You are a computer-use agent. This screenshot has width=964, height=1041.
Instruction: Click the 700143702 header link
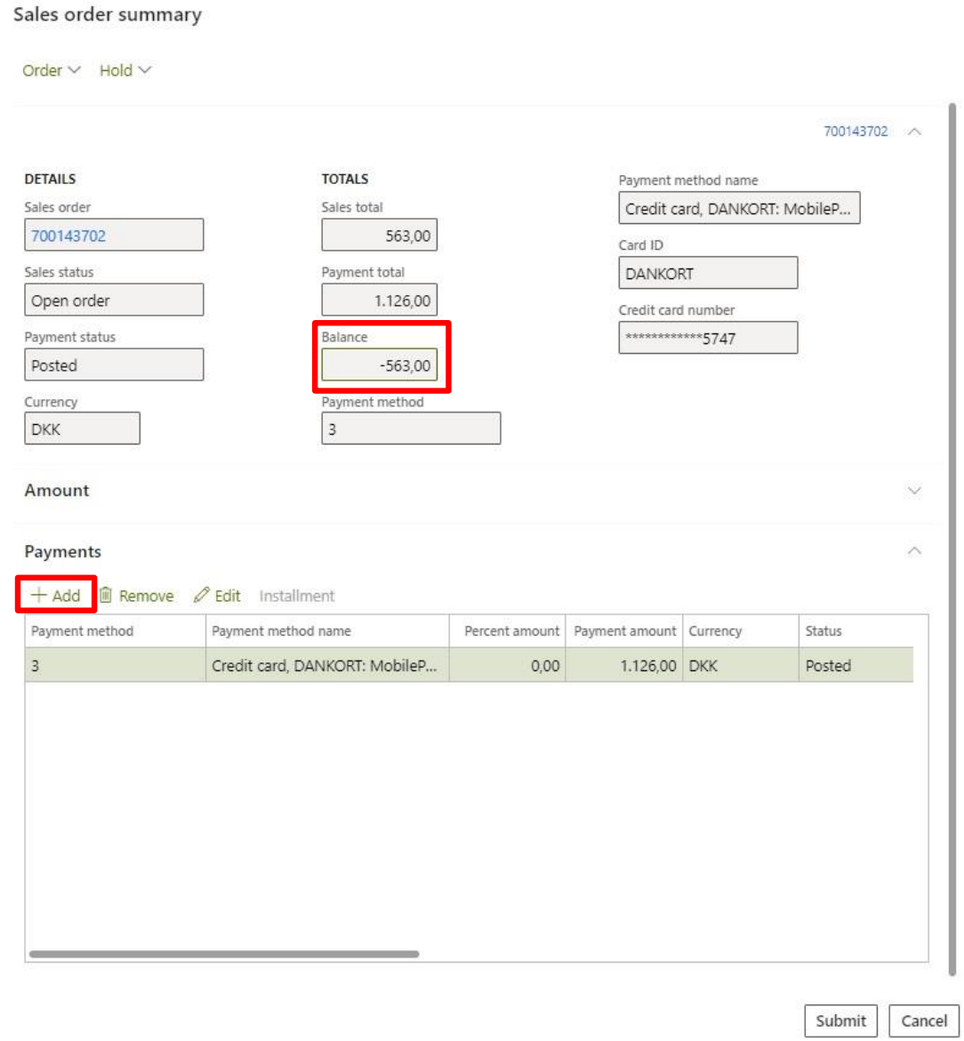pyautogui.click(x=855, y=132)
